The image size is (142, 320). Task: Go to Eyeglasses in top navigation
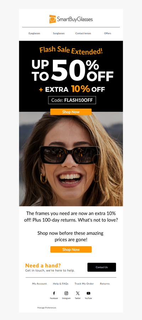[x=34, y=34]
